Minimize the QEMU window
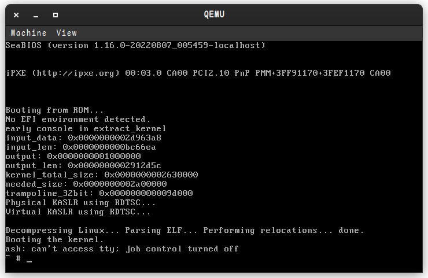The height and width of the screenshot is (278, 428). pos(36,15)
